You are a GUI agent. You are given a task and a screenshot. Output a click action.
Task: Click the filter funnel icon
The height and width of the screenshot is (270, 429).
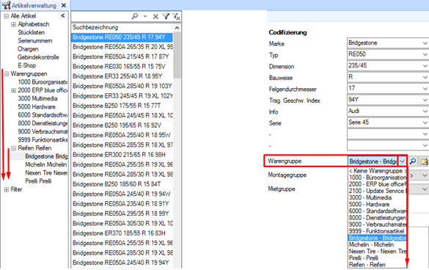tap(166, 16)
